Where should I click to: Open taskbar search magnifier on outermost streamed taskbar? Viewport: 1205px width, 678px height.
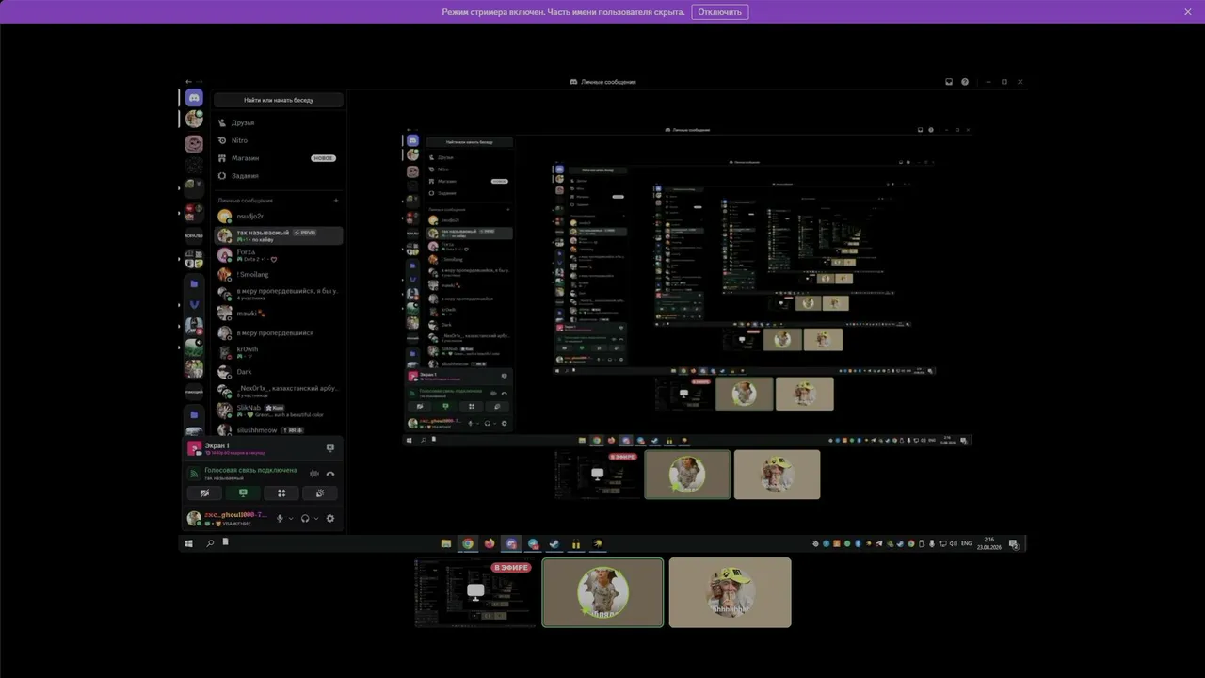click(x=210, y=543)
